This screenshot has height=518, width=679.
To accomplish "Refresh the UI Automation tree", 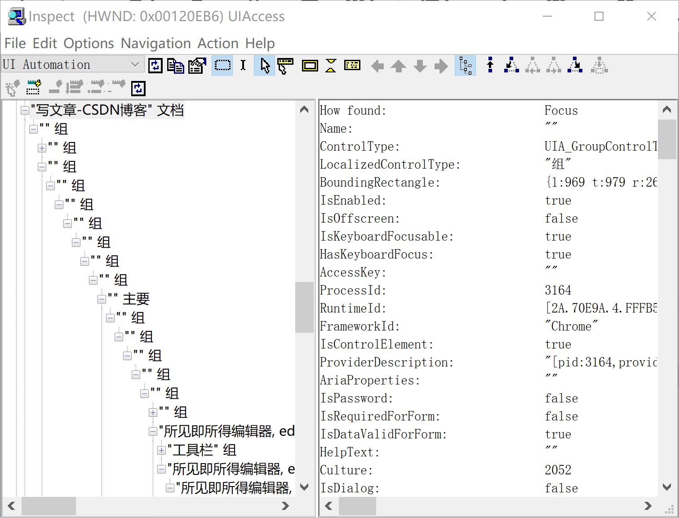I will tap(155, 65).
